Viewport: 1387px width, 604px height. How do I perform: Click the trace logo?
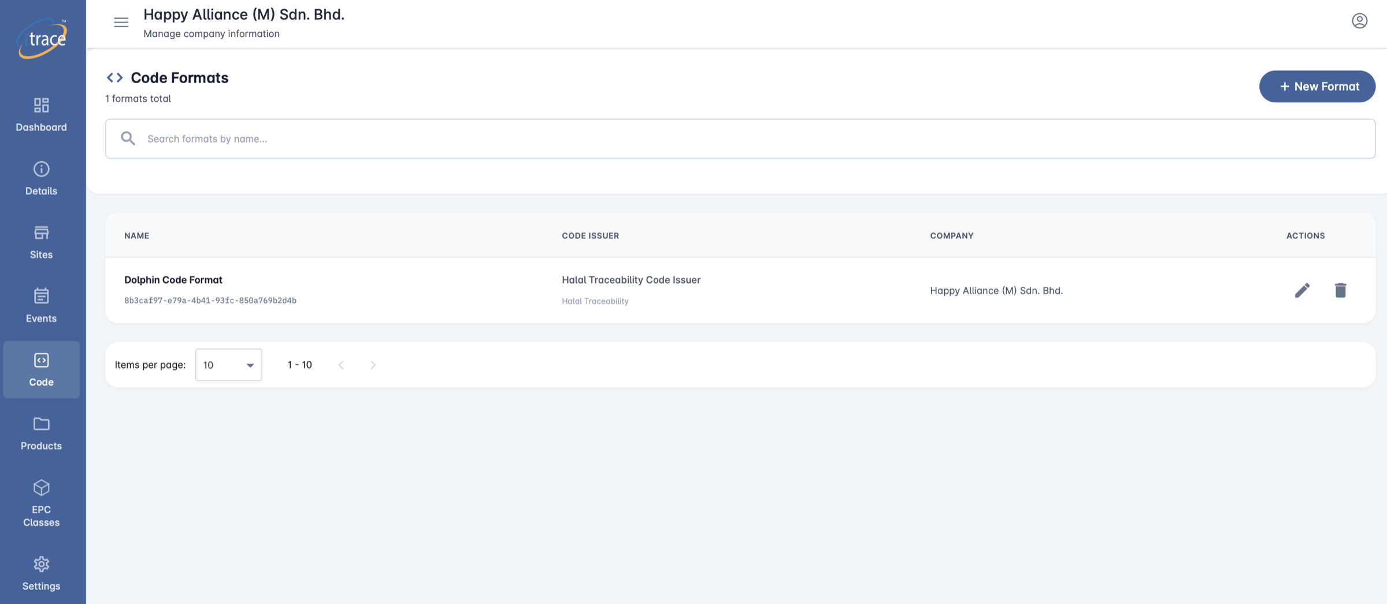tap(42, 38)
